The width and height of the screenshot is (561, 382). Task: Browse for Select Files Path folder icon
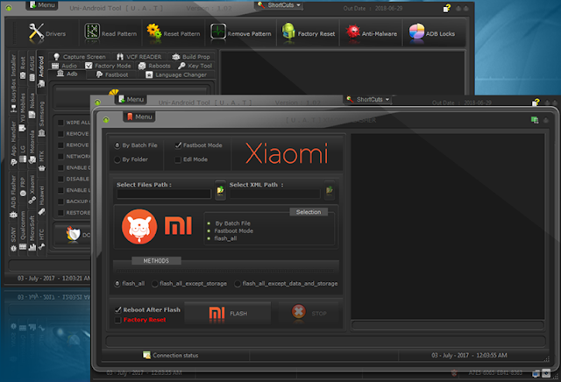(x=220, y=190)
